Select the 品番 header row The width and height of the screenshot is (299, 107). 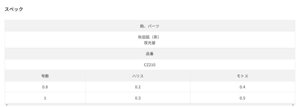tap(150, 54)
